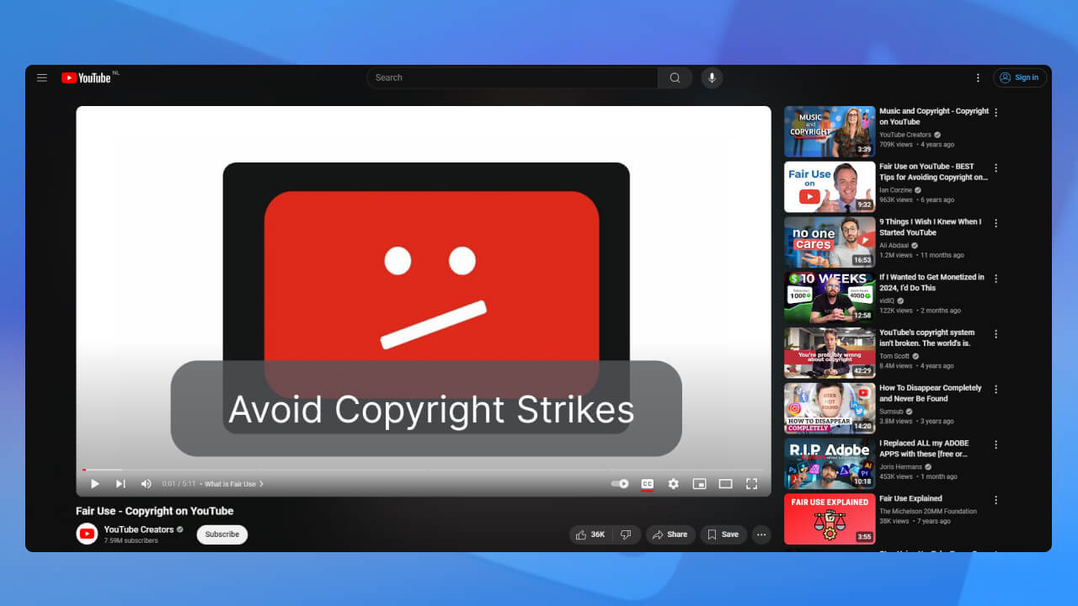Viewport: 1078px width, 606px height.
Task: Click the YouTube logo
Action: click(87, 77)
